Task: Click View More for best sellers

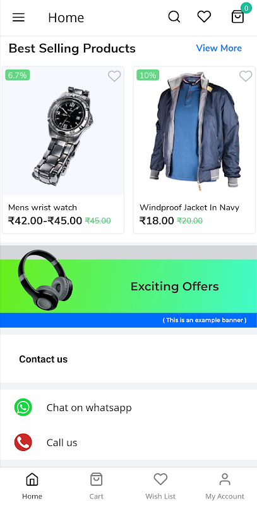Action: tap(219, 48)
